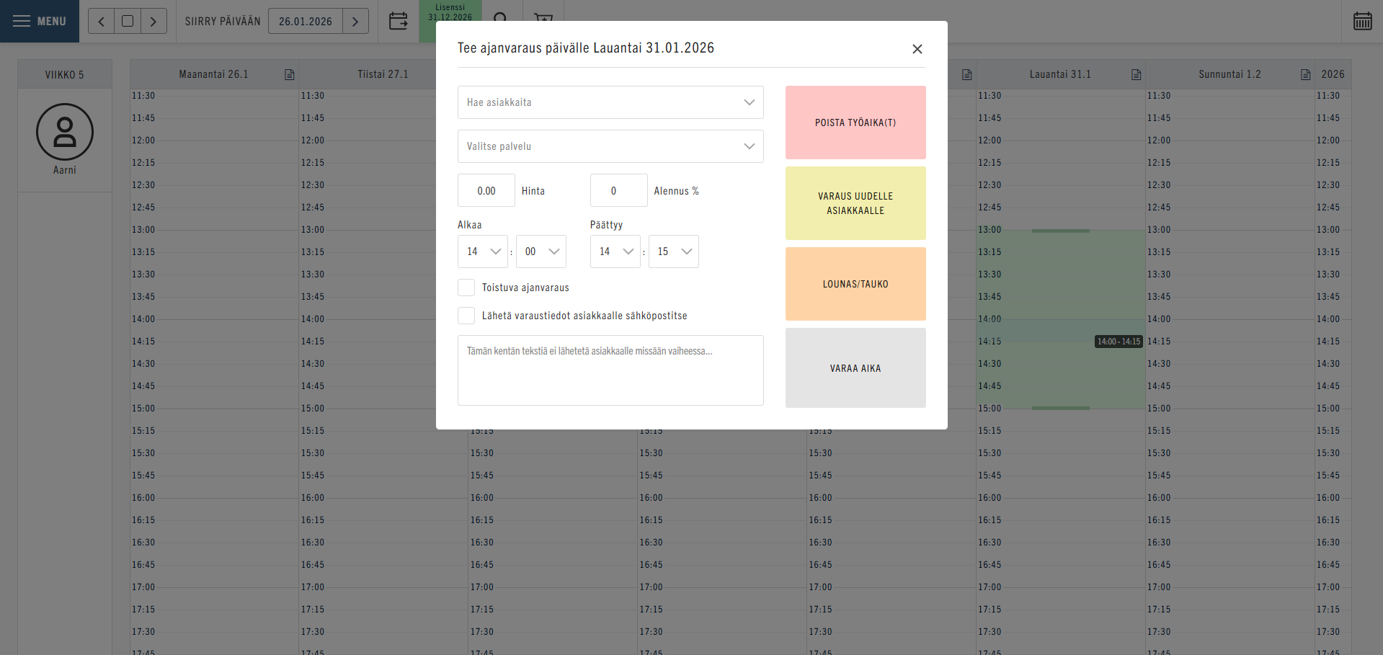Click the VARAA AIKA button
This screenshot has width=1383, height=655.
pyautogui.click(x=855, y=368)
